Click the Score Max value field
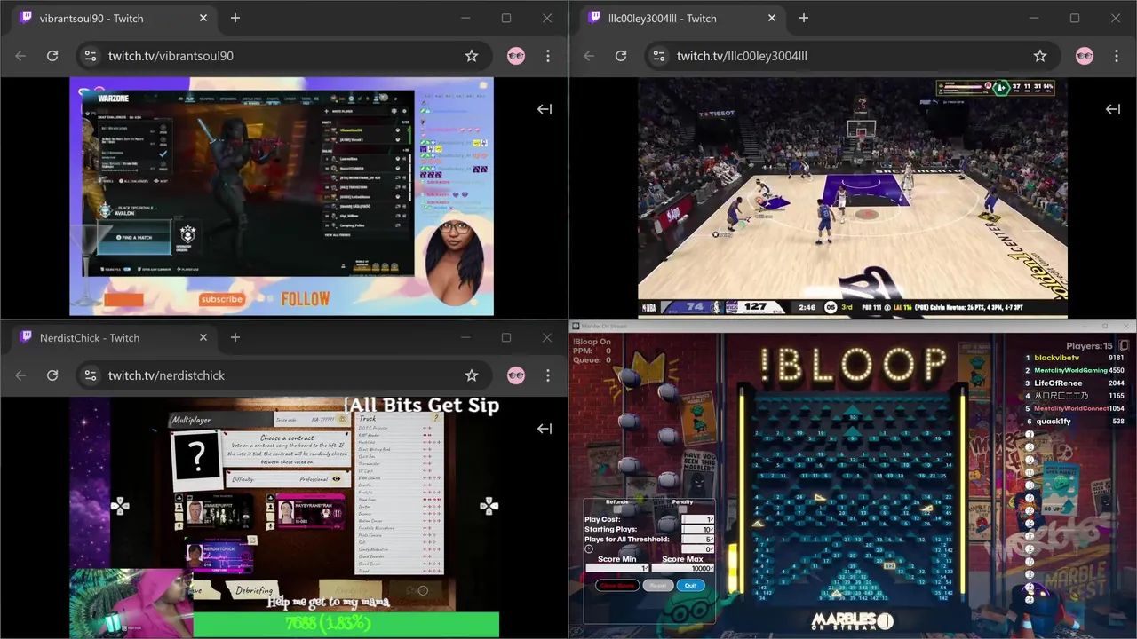The width and height of the screenshot is (1137, 639). tap(682, 568)
